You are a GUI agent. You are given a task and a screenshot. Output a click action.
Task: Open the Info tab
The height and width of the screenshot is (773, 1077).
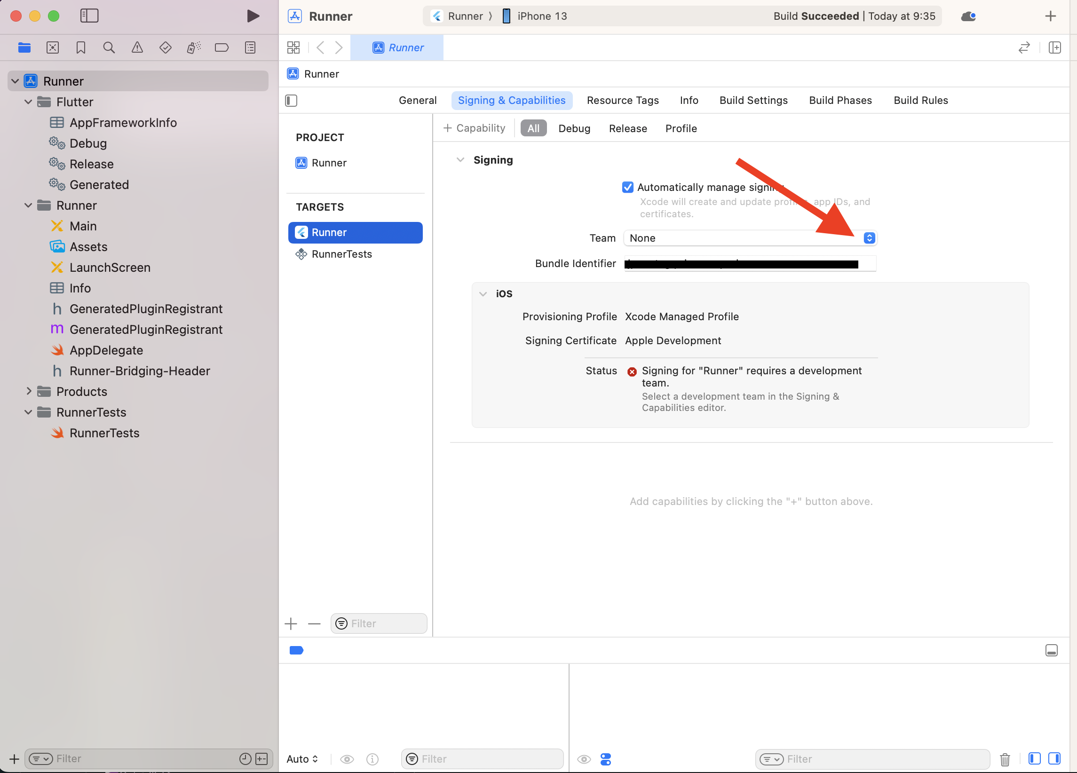pos(689,100)
